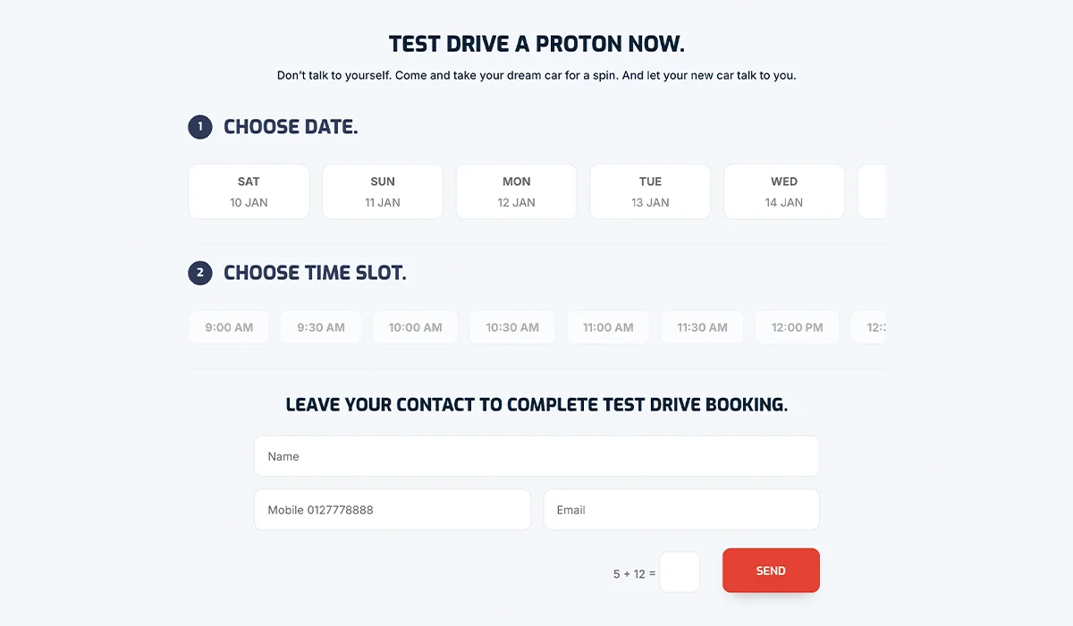Choose 11:00 AM time slot
This screenshot has width=1073, height=626.
point(608,326)
